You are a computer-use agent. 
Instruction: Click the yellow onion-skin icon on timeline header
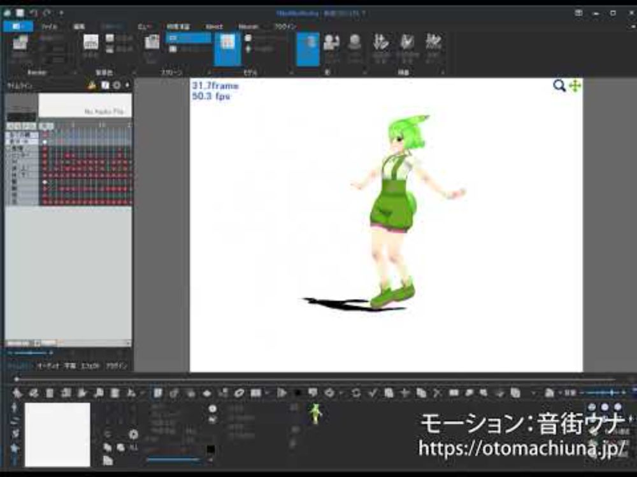(91, 84)
